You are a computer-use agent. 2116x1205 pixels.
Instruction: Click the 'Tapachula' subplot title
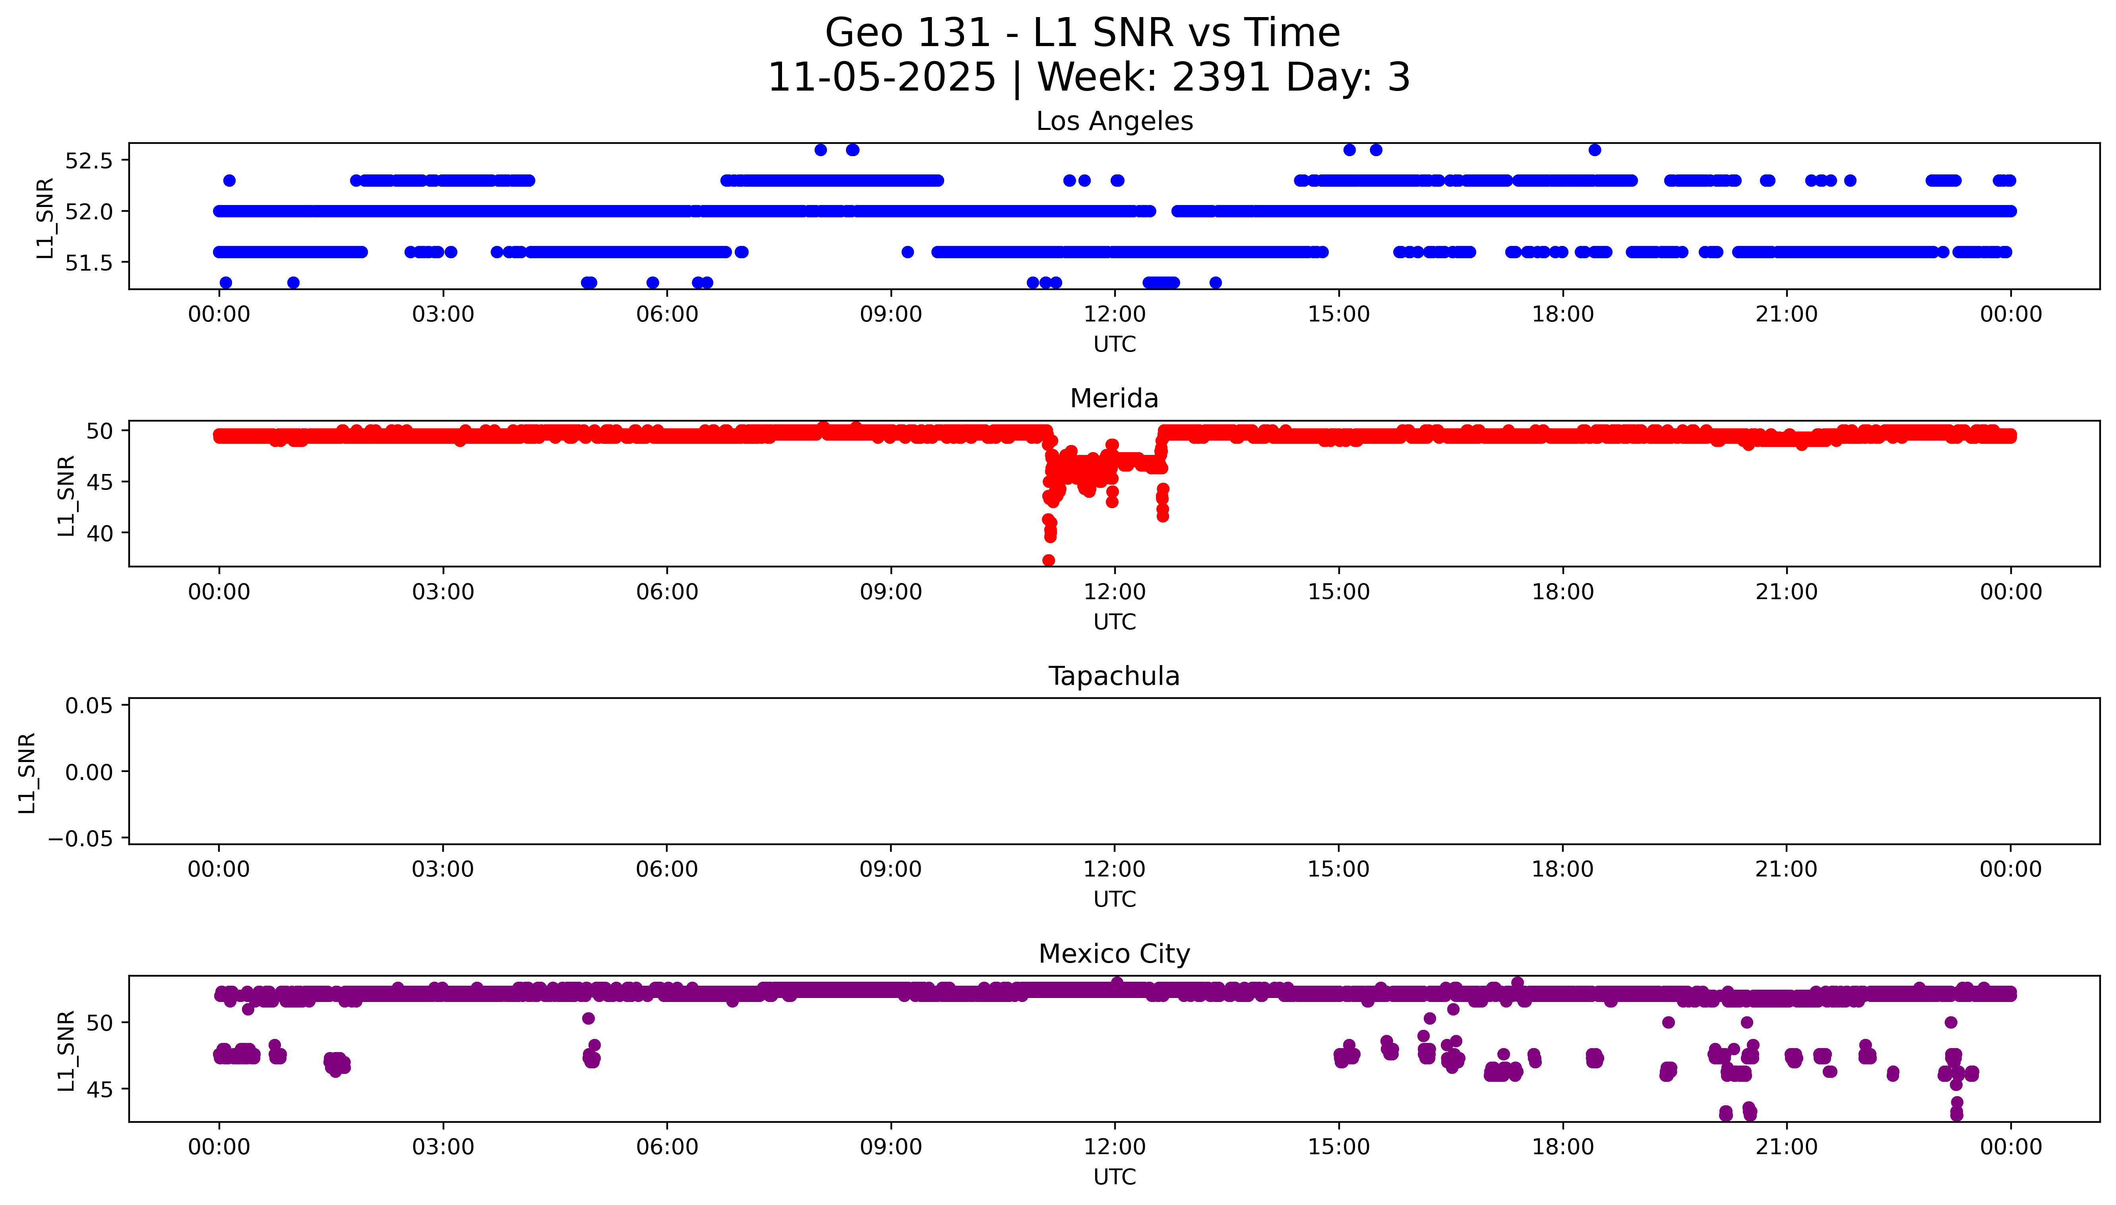click(x=1114, y=676)
